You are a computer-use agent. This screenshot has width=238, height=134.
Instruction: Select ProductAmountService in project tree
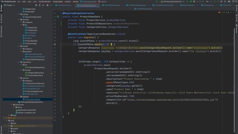point(35,83)
